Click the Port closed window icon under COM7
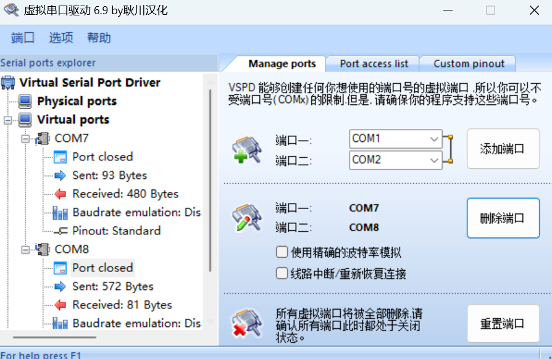The width and height of the screenshot is (552, 359). coord(60,157)
